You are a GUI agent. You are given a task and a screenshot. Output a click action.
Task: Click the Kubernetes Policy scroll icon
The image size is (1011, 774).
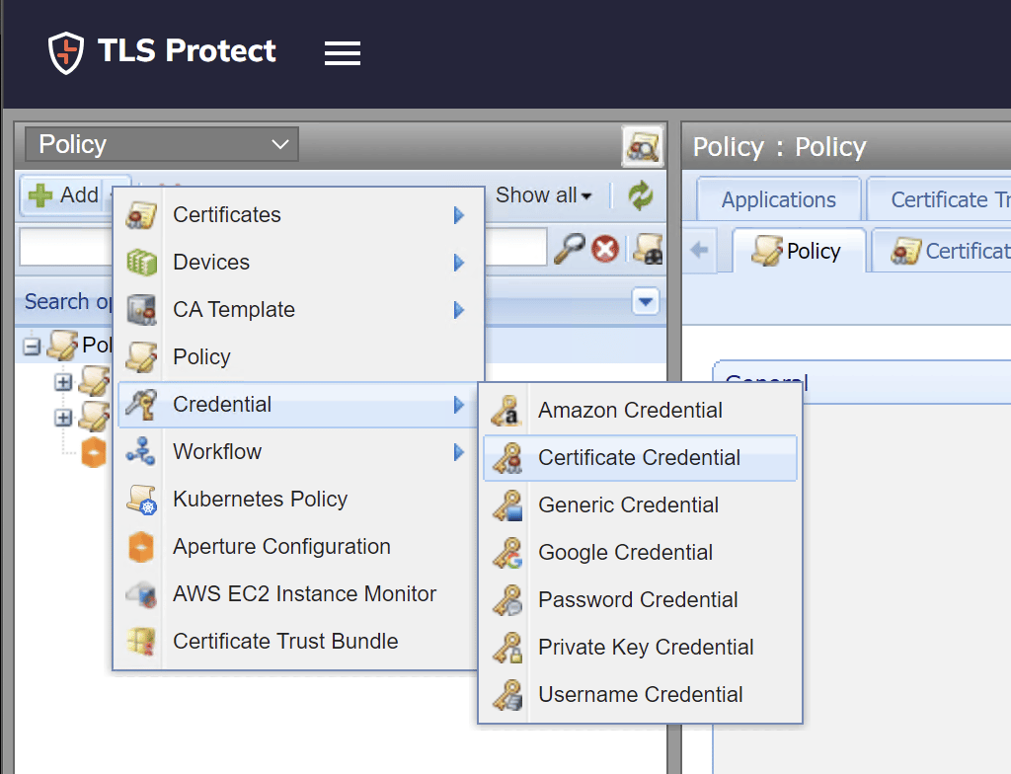(142, 500)
